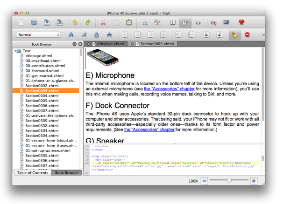
Task: Select 00-masthead.xhtml file
Action: tap(43, 61)
